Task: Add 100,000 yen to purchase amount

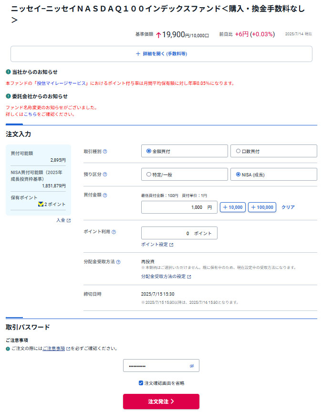Action: point(262,207)
